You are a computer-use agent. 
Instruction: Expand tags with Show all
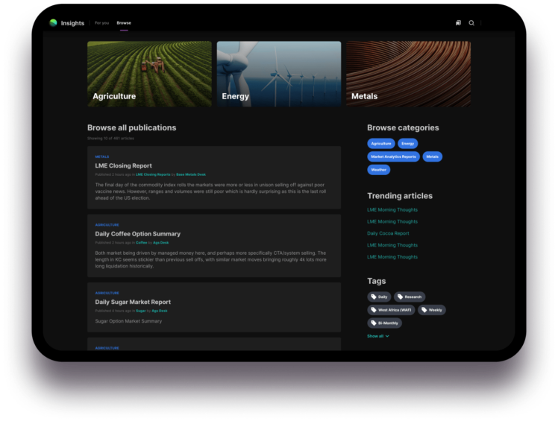[x=378, y=336]
